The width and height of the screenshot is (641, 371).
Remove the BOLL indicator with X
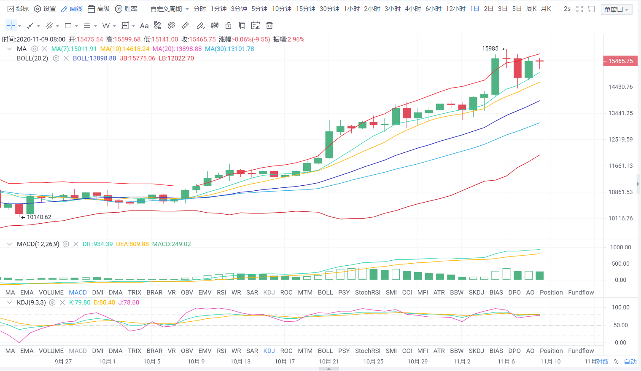tap(66, 59)
